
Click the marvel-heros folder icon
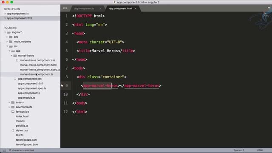[x=15, y=56]
